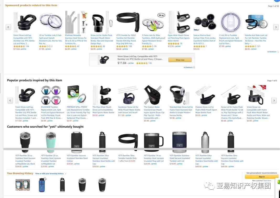Click Shop now for Vmini Straw Lid

coord(180,60)
